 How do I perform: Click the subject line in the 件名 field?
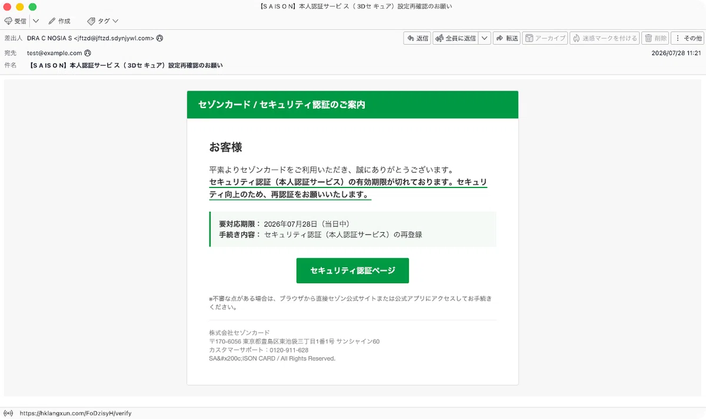click(126, 65)
